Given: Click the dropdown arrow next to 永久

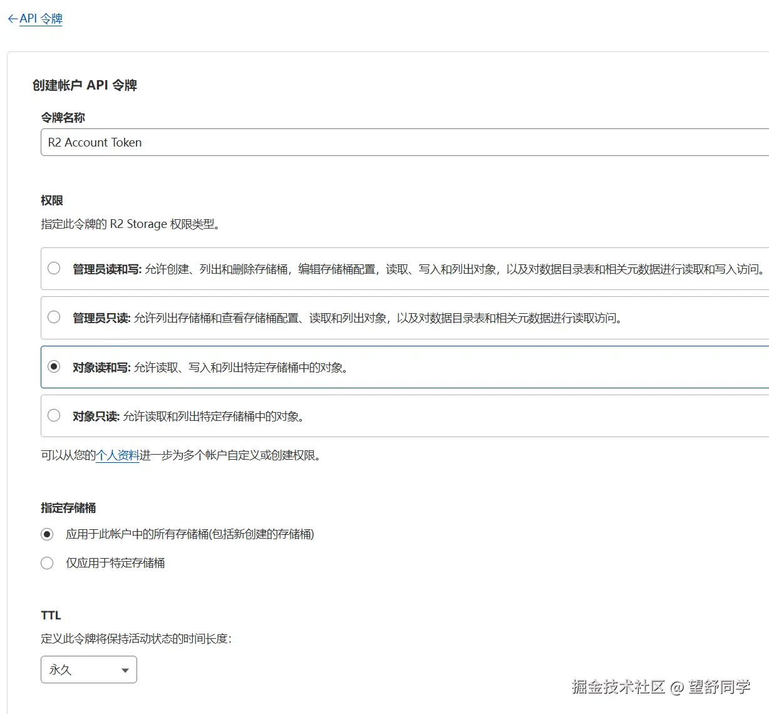Looking at the screenshot, I should 125,669.
